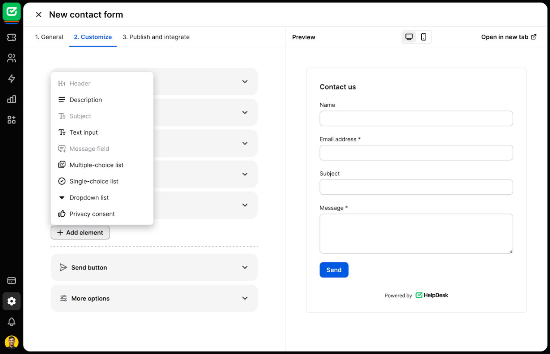Image resolution: width=550 pixels, height=354 pixels.
Task: Choose Privacy consent from the element menu
Action: pos(102,214)
